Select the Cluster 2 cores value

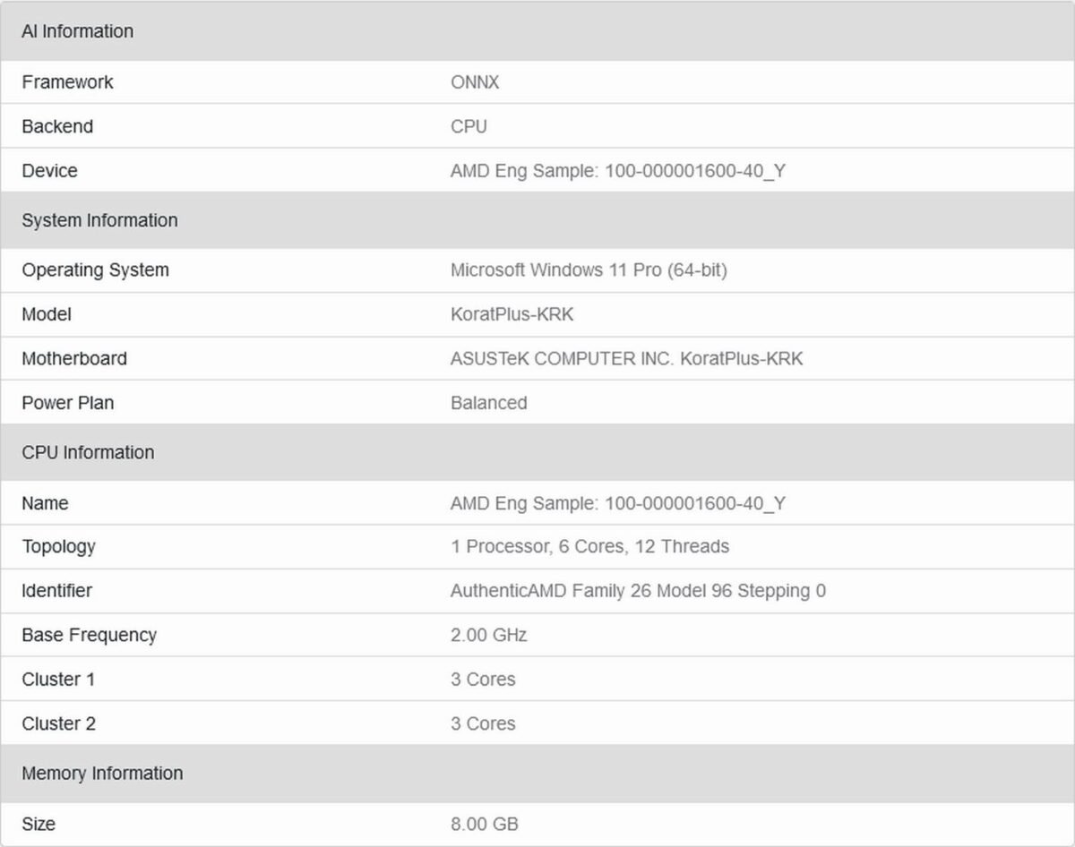[482, 723]
